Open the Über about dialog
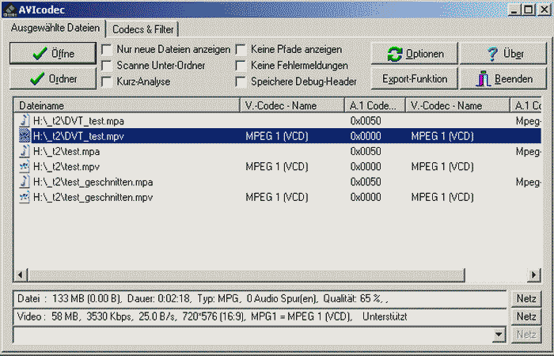This screenshot has height=356, width=554. point(504,54)
